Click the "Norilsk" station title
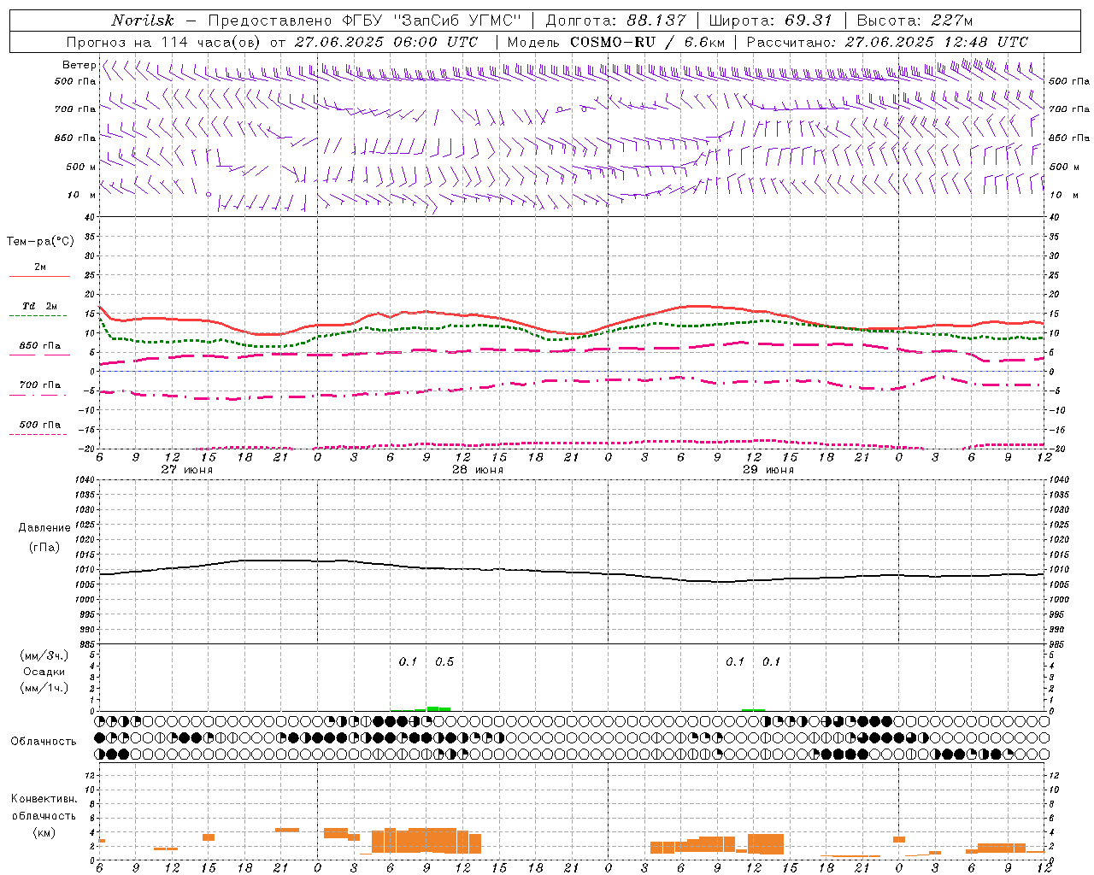1094x875 pixels. 143,21
